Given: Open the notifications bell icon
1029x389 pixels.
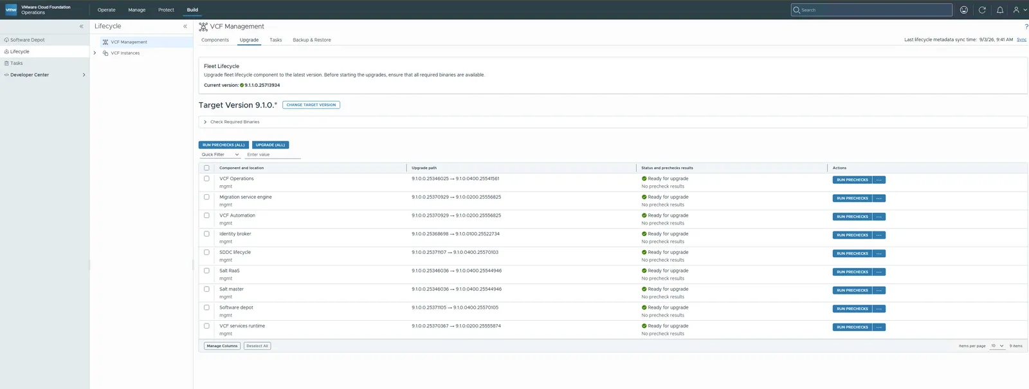Looking at the screenshot, I should 1000,10.
